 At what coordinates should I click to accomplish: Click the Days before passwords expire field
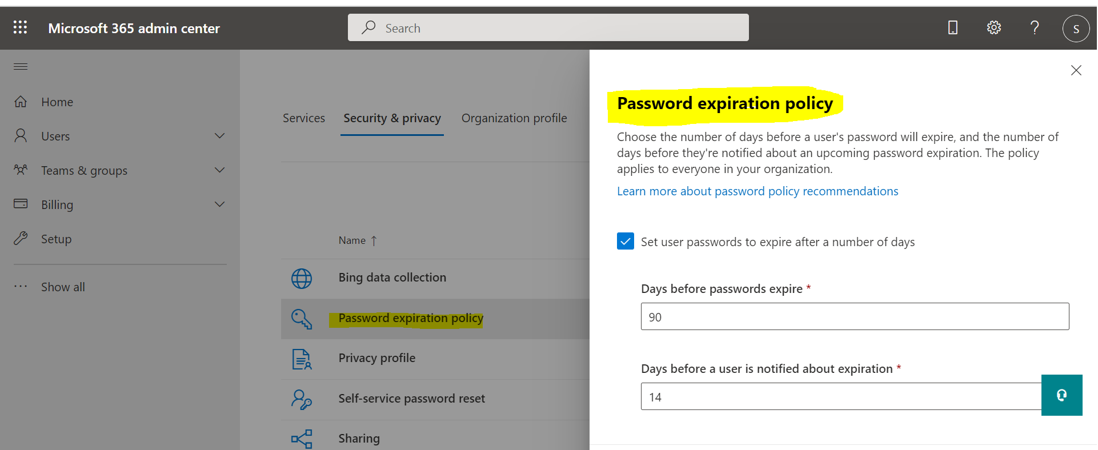(855, 317)
